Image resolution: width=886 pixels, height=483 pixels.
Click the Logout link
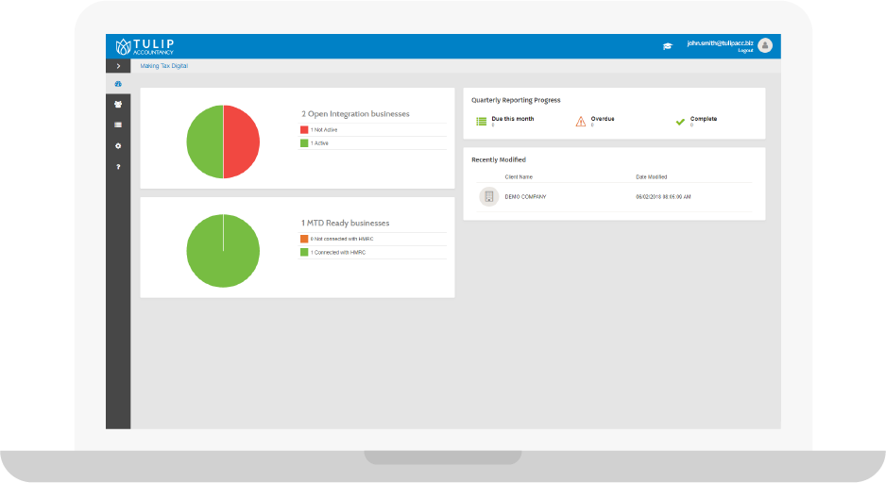click(x=745, y=51)
